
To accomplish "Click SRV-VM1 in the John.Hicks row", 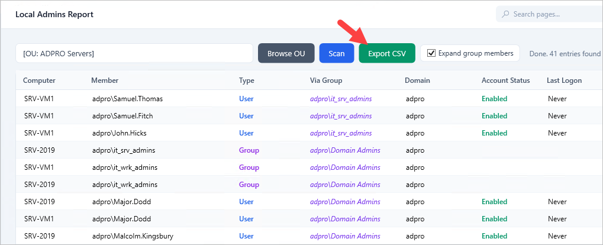I will coord(39,133).
